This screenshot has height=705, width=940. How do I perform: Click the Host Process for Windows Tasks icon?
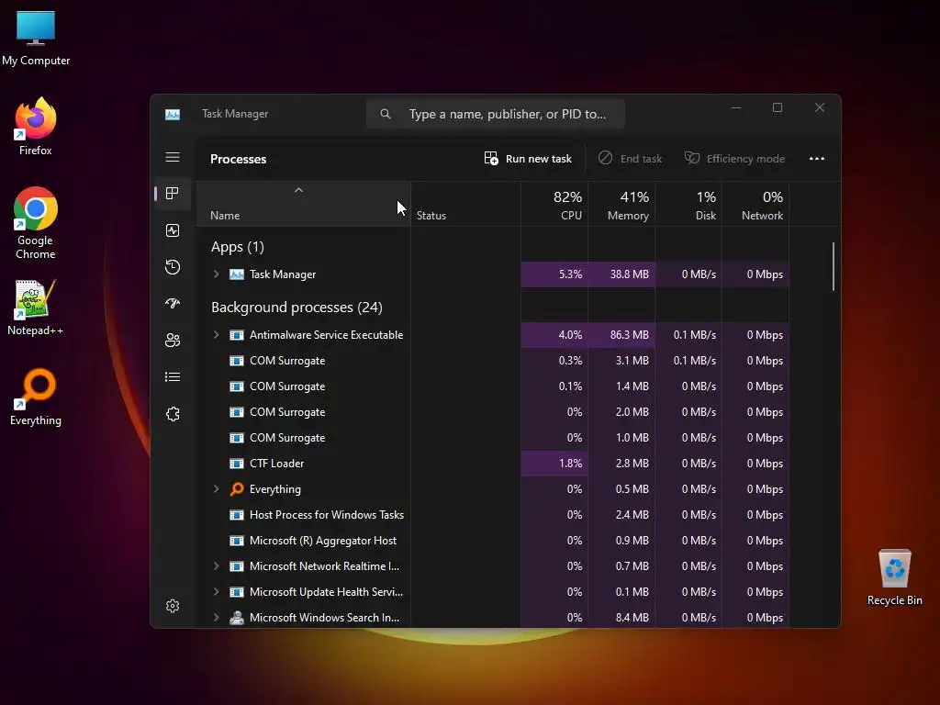click(237, 515)
